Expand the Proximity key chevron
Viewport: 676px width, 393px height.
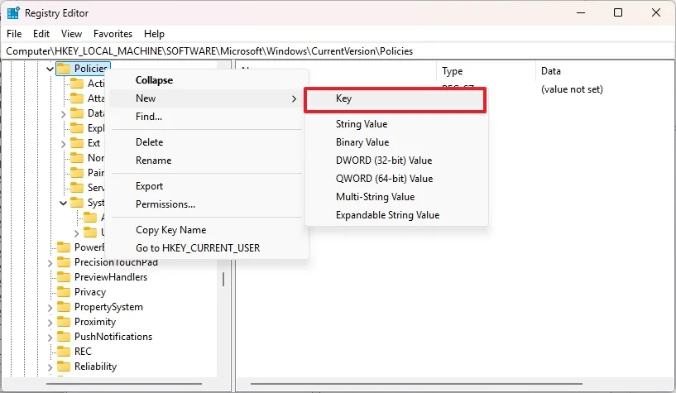[x=50, y=322]
